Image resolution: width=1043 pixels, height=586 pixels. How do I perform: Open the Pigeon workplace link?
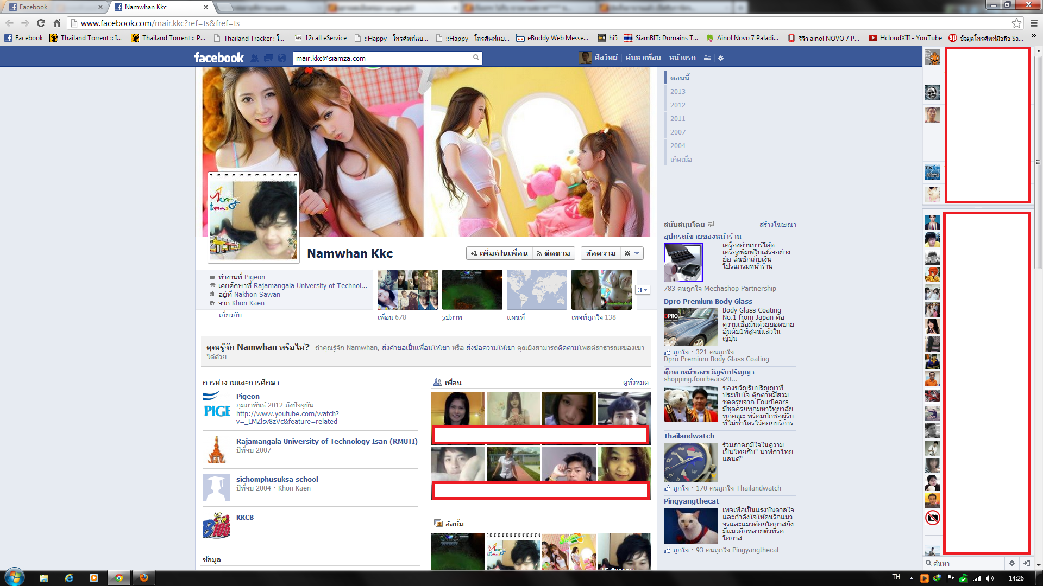[x=254, y=277]
